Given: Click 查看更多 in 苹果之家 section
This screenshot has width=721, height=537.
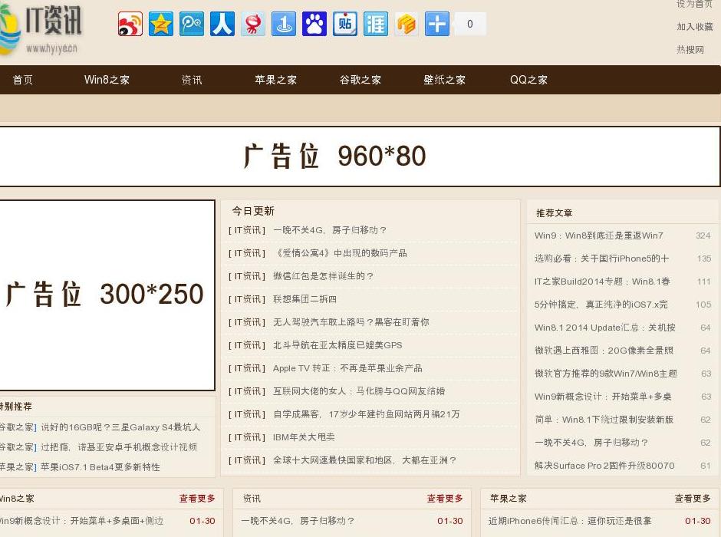Looking at the screenshot, I should coord(693,499).
